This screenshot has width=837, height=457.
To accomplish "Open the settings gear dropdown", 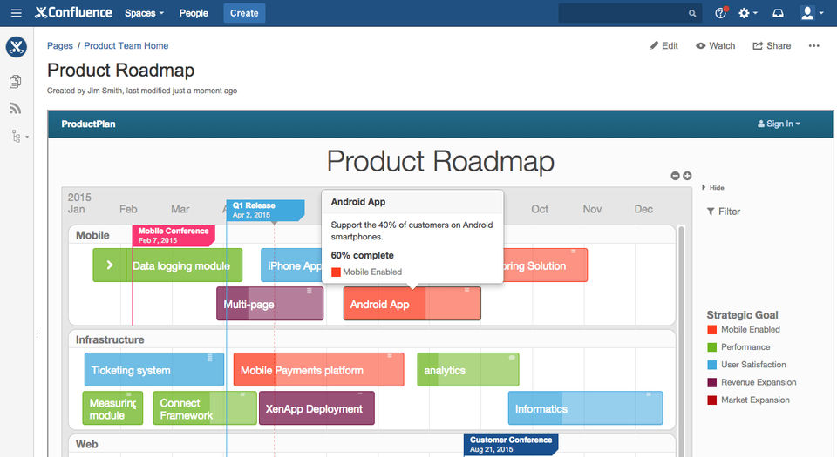I will [x=747, y=13].
